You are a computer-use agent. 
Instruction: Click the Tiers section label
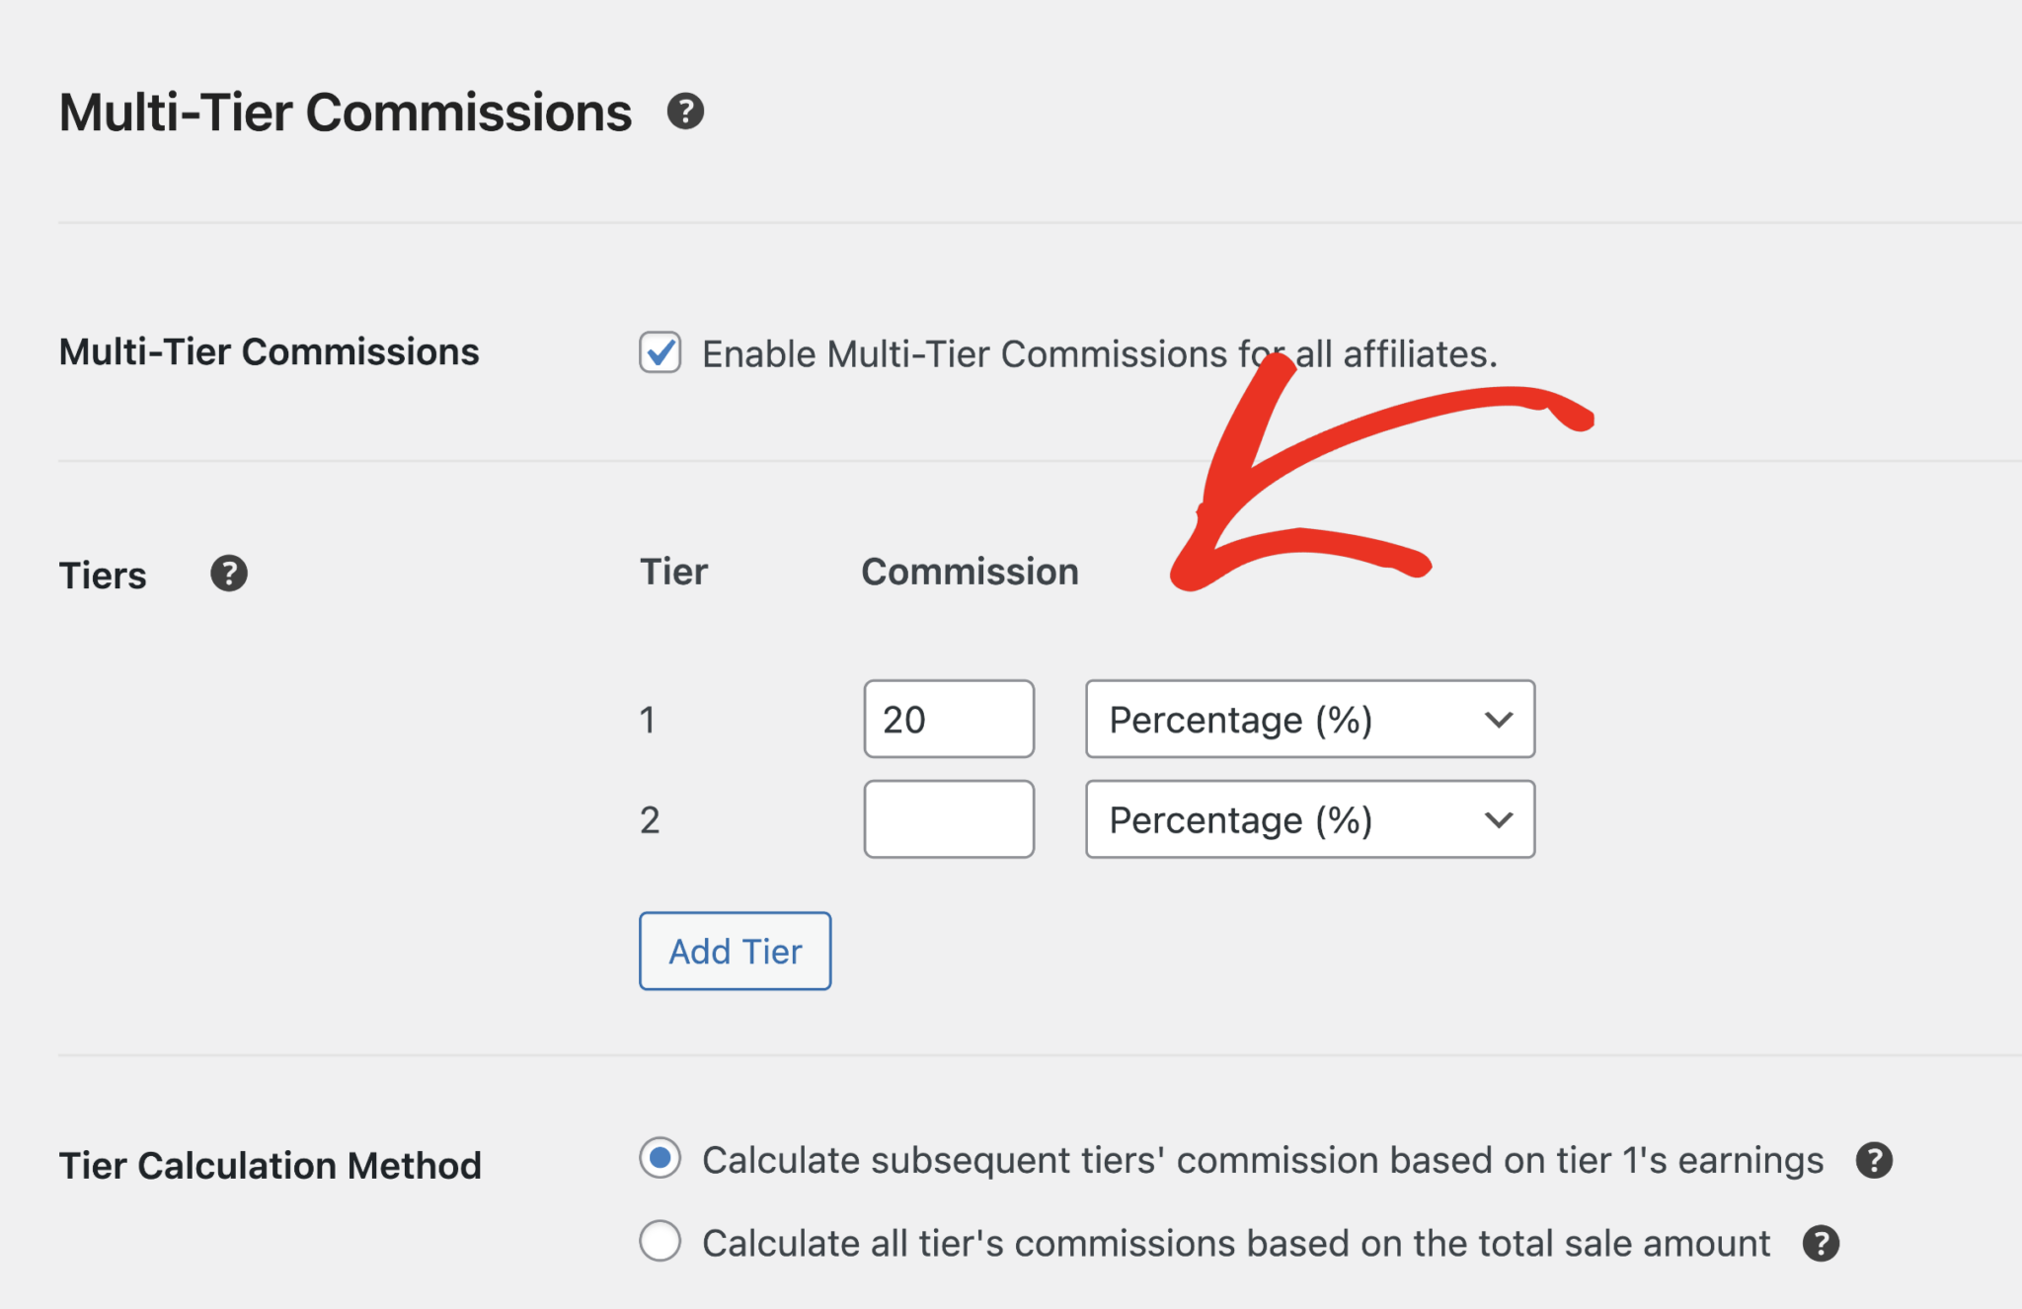pos(102,574)
